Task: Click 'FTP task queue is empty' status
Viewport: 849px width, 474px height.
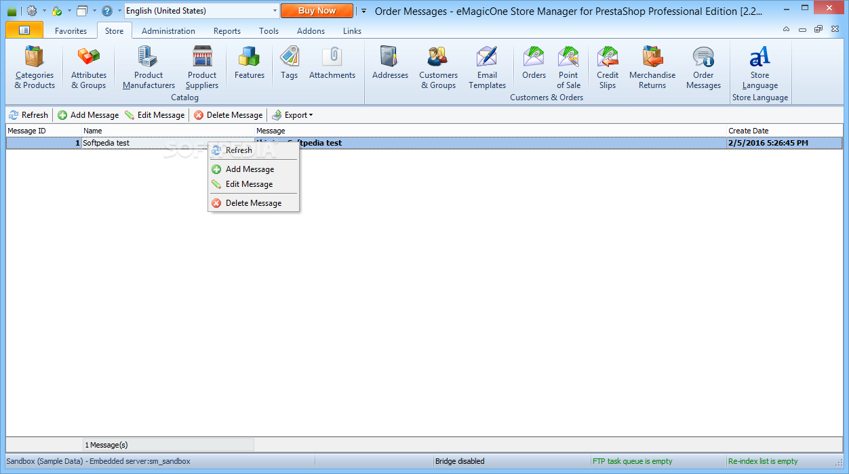Action: pos(633,461)
